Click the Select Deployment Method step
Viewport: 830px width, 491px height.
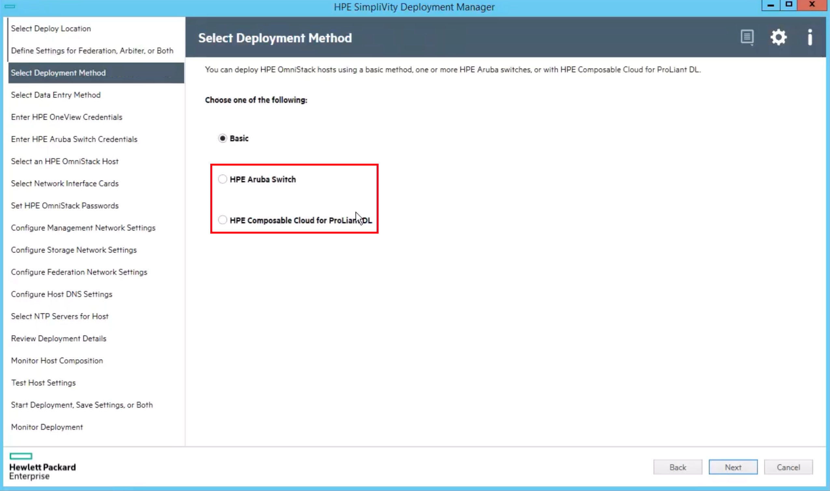pos(96,73)
